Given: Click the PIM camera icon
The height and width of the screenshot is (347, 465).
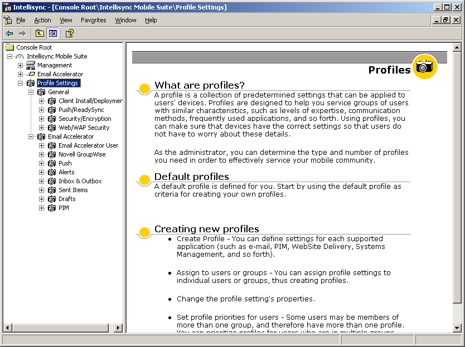Looking at the screenshot, I should tap(52, 208).
